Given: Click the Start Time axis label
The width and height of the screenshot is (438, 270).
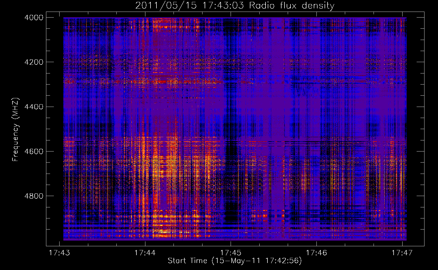Looking at the screenshot, I should (235, 261).
